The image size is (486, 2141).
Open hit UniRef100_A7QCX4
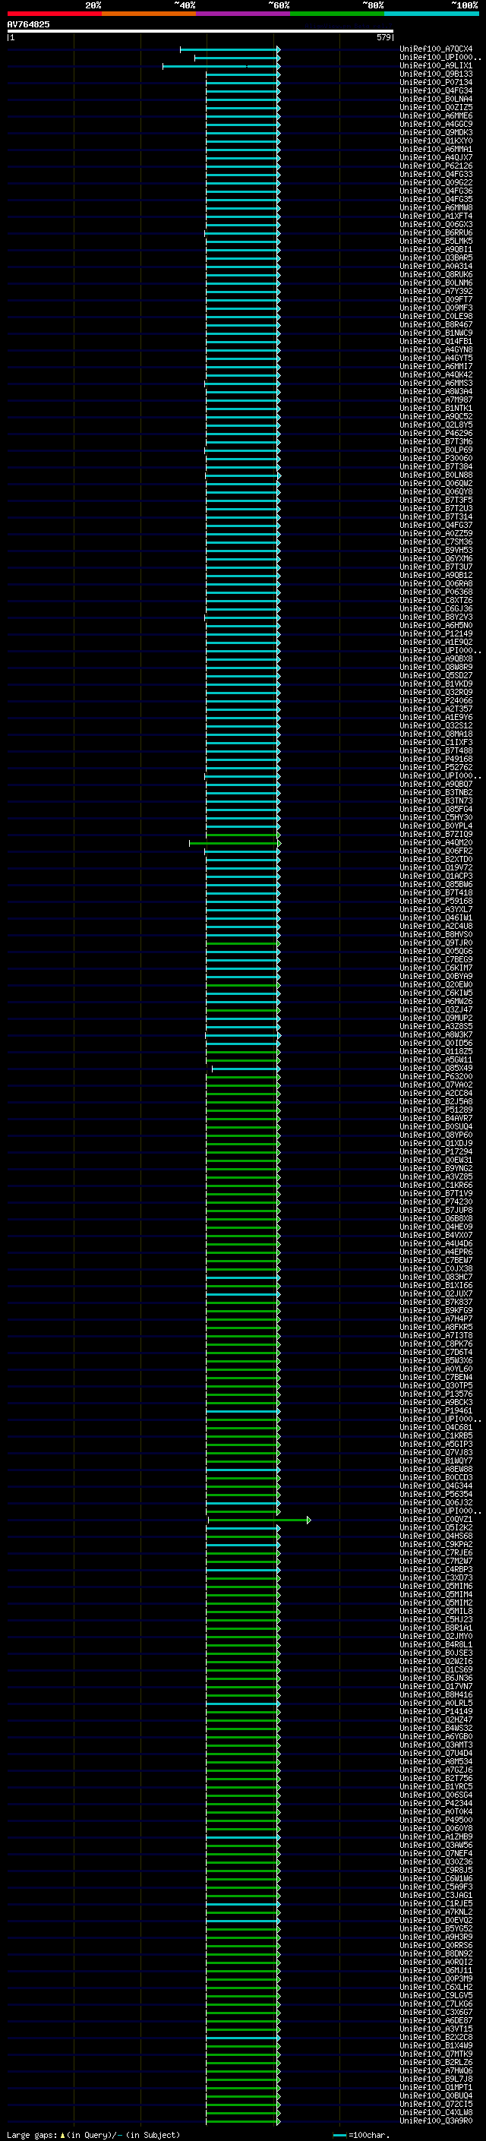pos(435,49)
